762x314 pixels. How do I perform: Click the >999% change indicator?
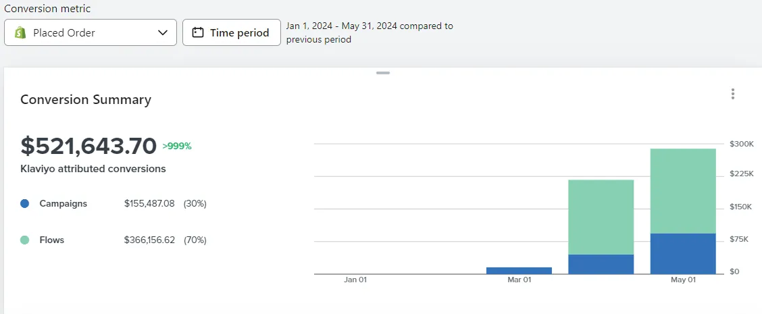[x=177, y=146]
